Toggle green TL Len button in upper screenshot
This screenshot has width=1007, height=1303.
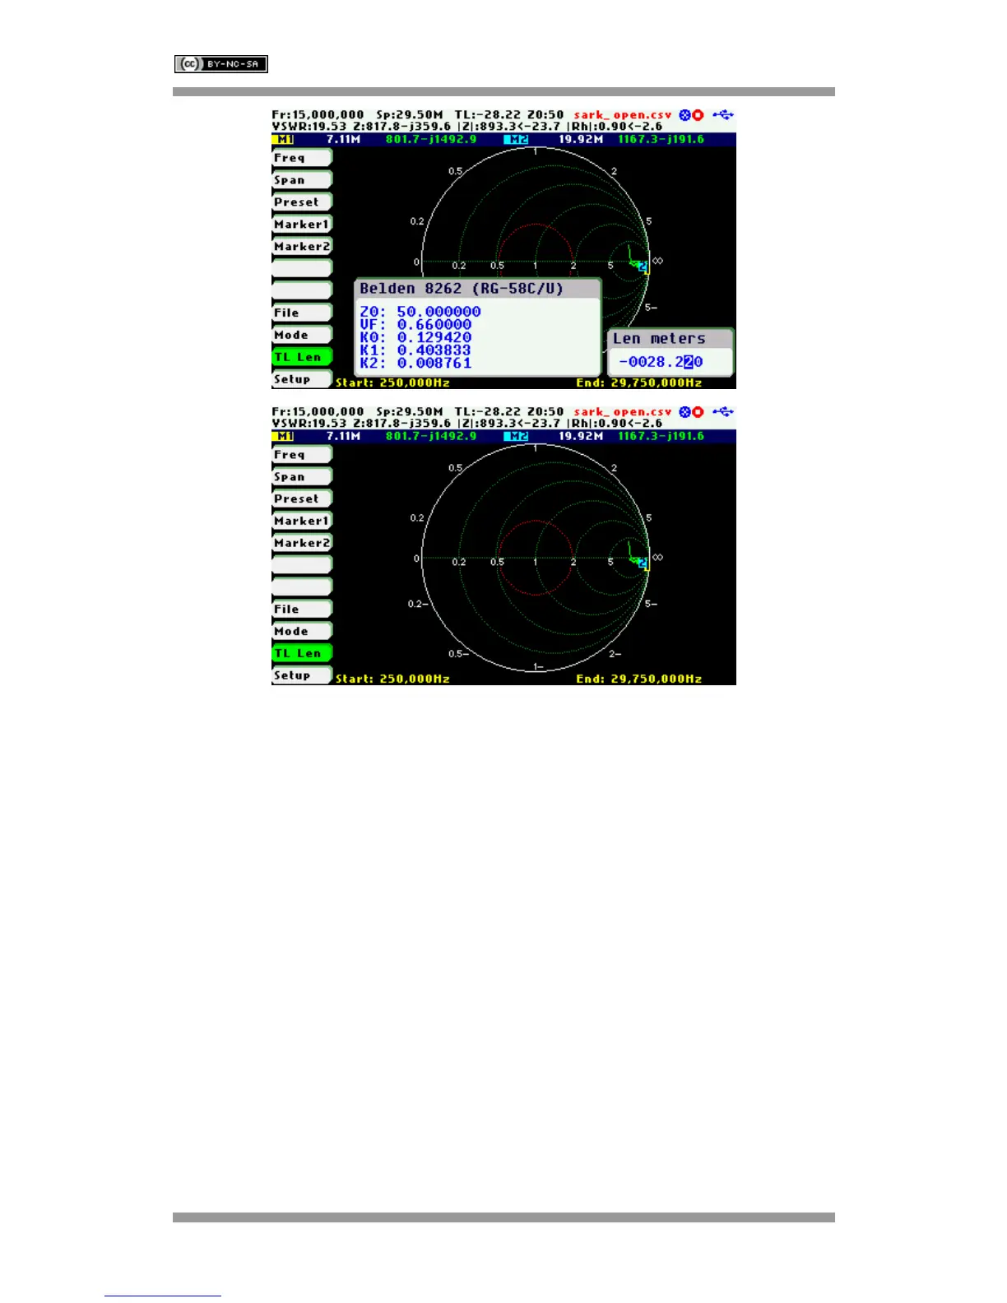tap(302, 357)
